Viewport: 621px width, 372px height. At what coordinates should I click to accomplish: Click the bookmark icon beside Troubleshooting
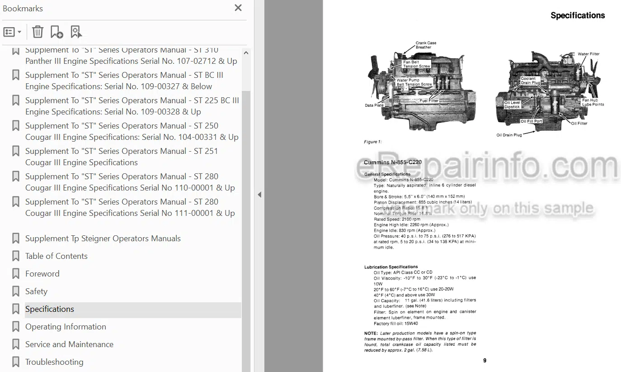click(x=16, y=362)
